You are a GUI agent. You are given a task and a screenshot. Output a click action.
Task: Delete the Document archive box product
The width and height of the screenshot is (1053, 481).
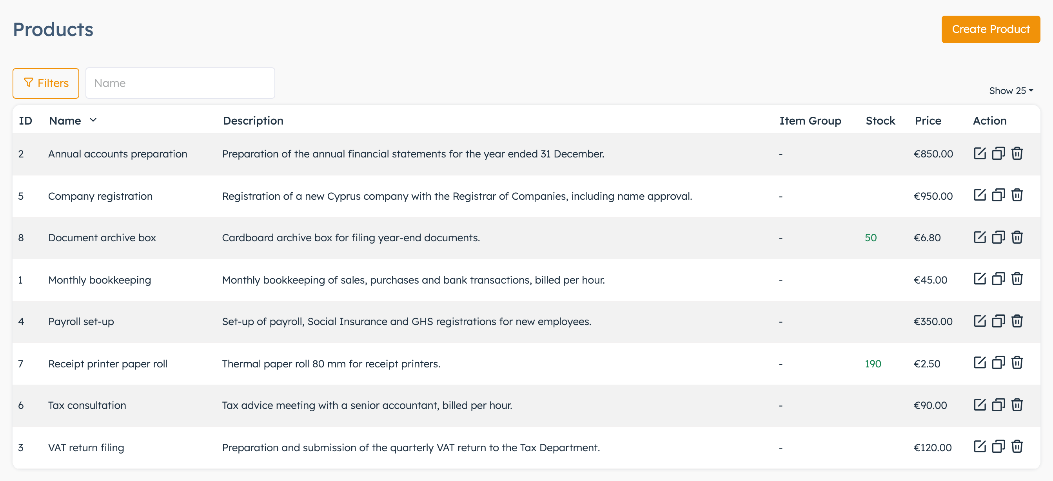click(1017, 237)
